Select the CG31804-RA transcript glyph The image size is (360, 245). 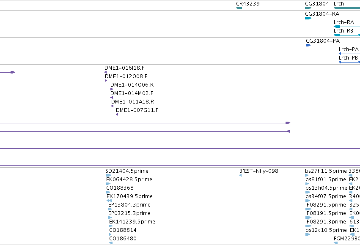(x=308, y=18)
